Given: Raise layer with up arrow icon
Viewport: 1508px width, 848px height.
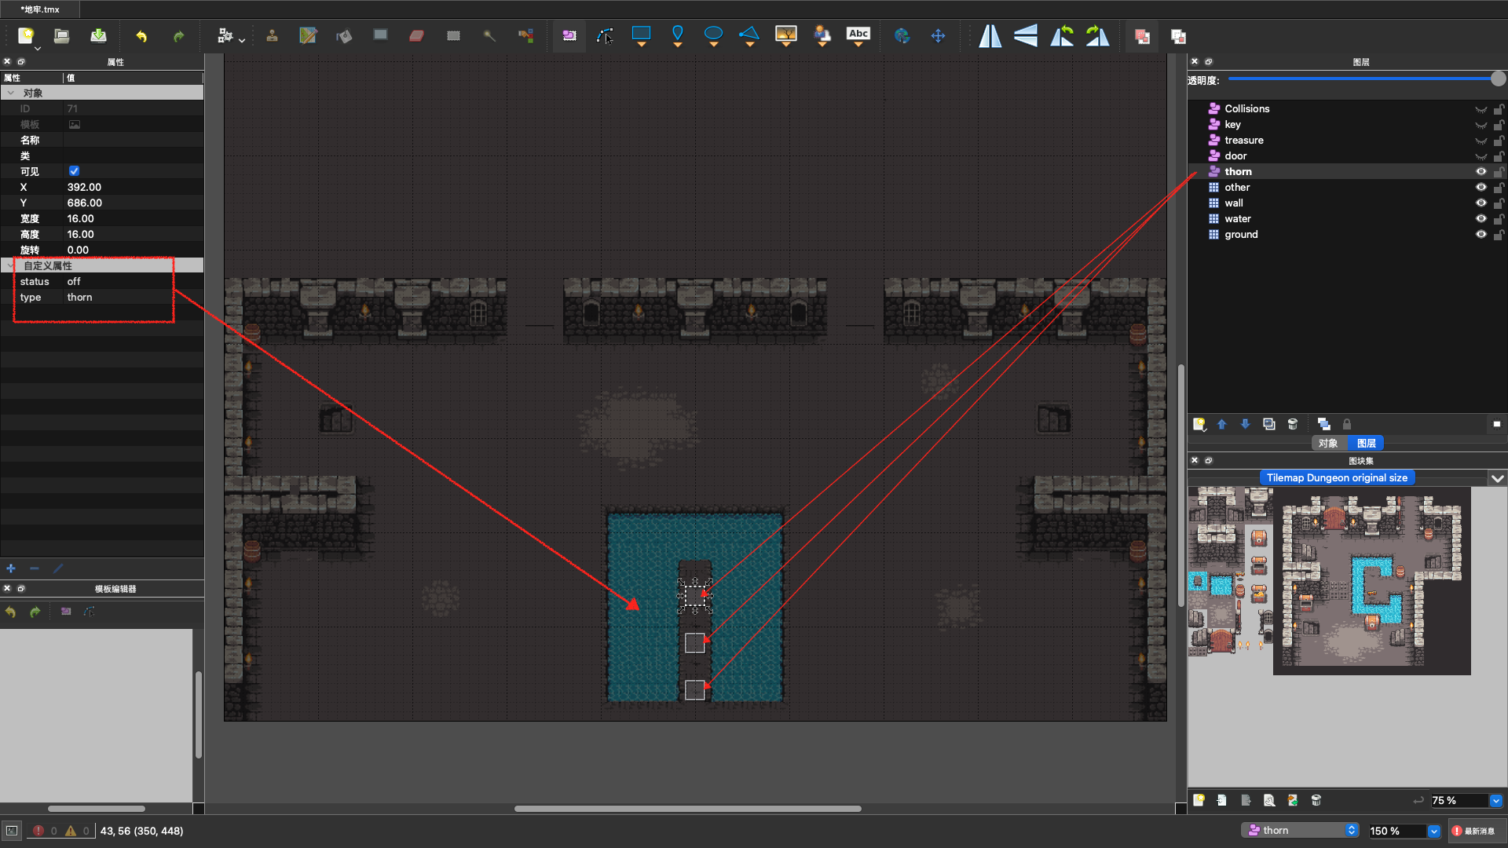Looking at the screenshot, I should point(1221,424).
